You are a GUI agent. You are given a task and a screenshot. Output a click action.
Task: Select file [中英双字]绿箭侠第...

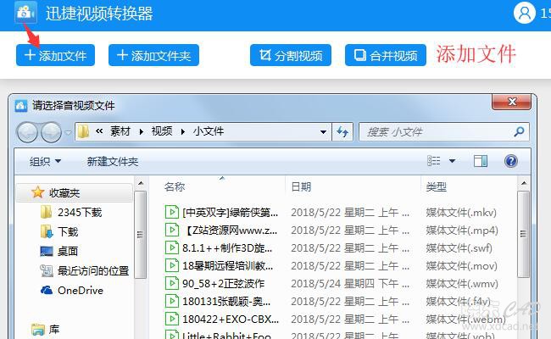(231, 212)
